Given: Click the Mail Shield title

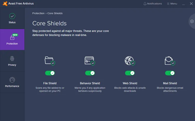Looking at the screenshot, I should pos(170,83).
